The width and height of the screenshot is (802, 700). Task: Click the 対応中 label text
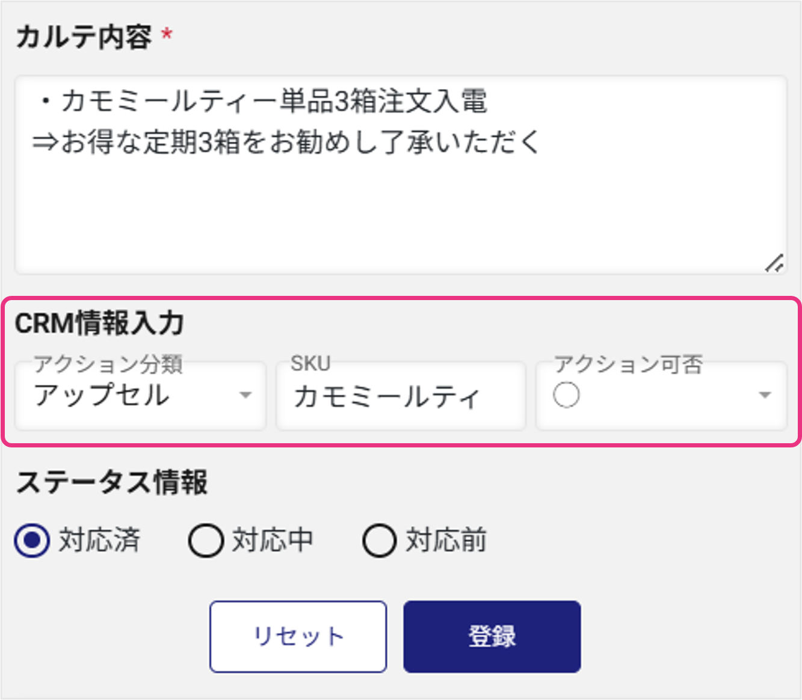pyautogui.click(x=273, y=540)
